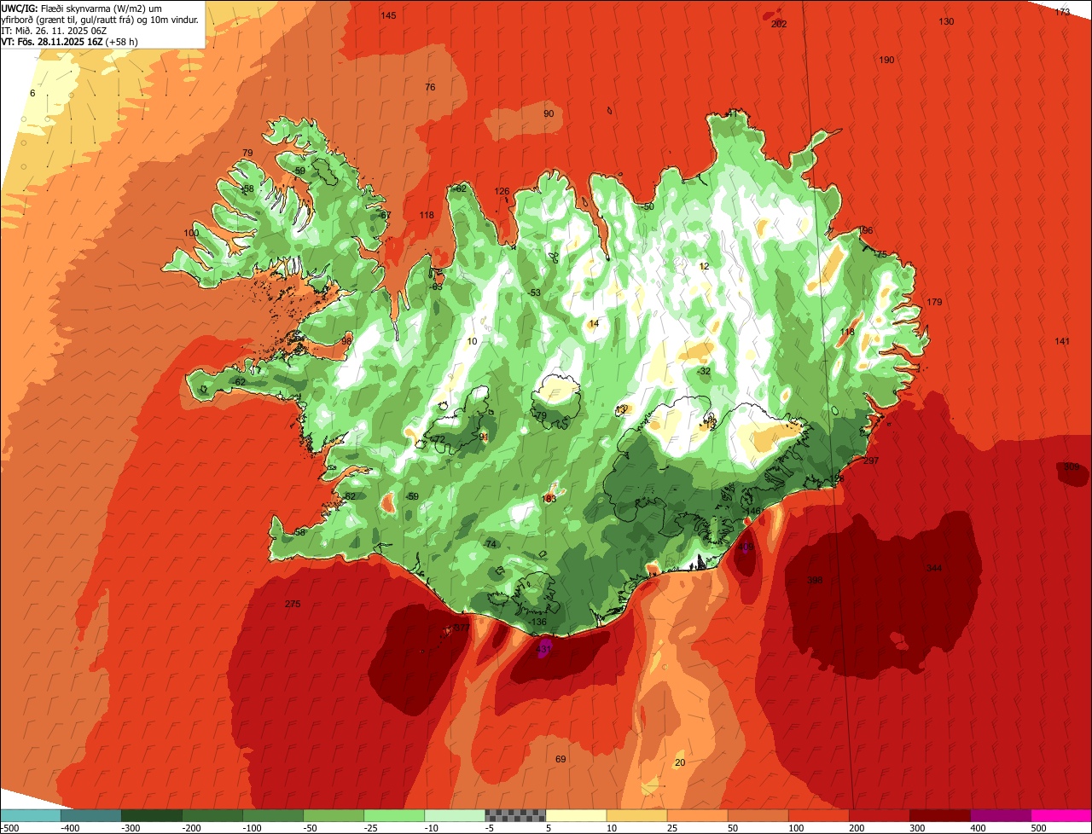Image resolution: width=1092 pixels, height=834 pixels.
Task: Select the inland value -72
Action: pos(439,439)
